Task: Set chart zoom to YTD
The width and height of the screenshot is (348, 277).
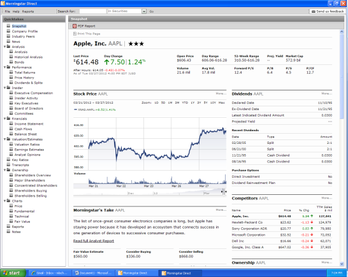Action: pos(185,103)
